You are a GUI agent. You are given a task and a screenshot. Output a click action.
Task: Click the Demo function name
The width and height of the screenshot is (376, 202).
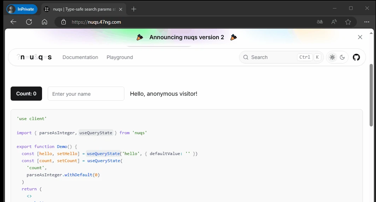tap(62, 147)
